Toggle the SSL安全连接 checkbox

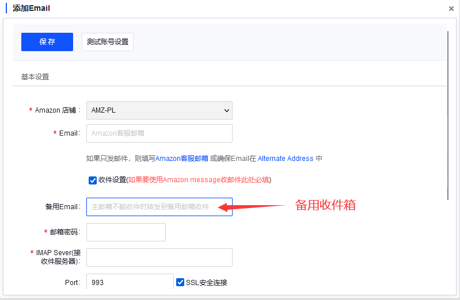tap(180, 282)
